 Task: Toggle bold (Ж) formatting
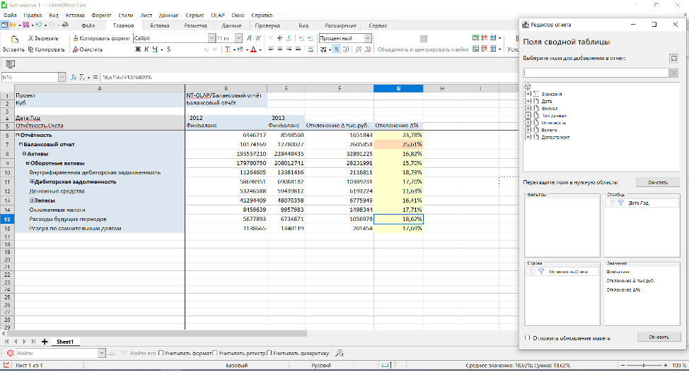click(x=137, y=49)
